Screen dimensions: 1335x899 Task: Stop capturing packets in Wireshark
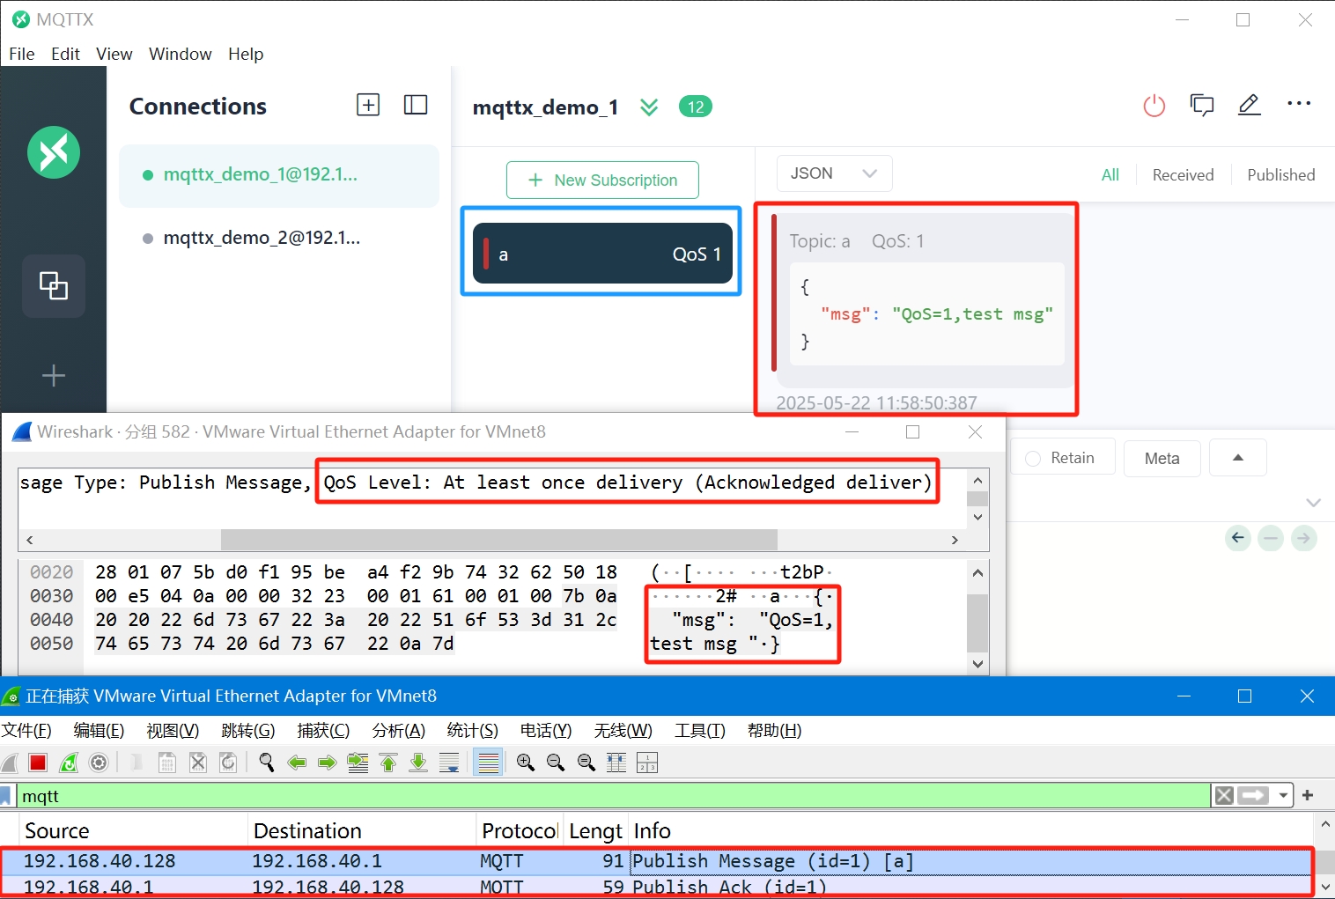coord(37,763)
